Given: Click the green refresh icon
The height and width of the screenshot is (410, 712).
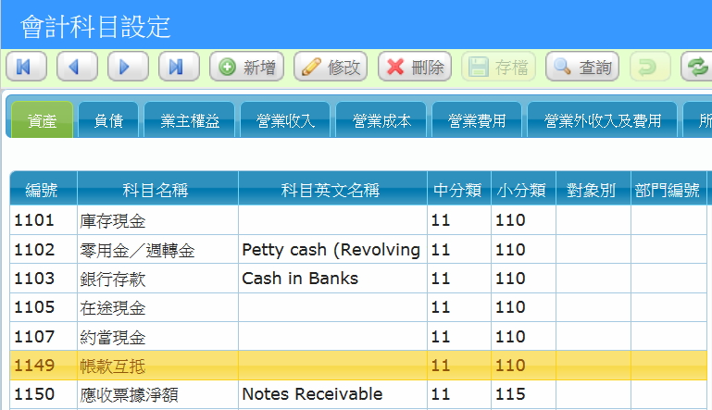Looking at the screenshot, I should pos(695,67).
